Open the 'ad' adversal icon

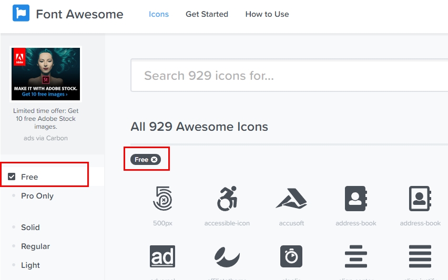(x=162, y=256)
